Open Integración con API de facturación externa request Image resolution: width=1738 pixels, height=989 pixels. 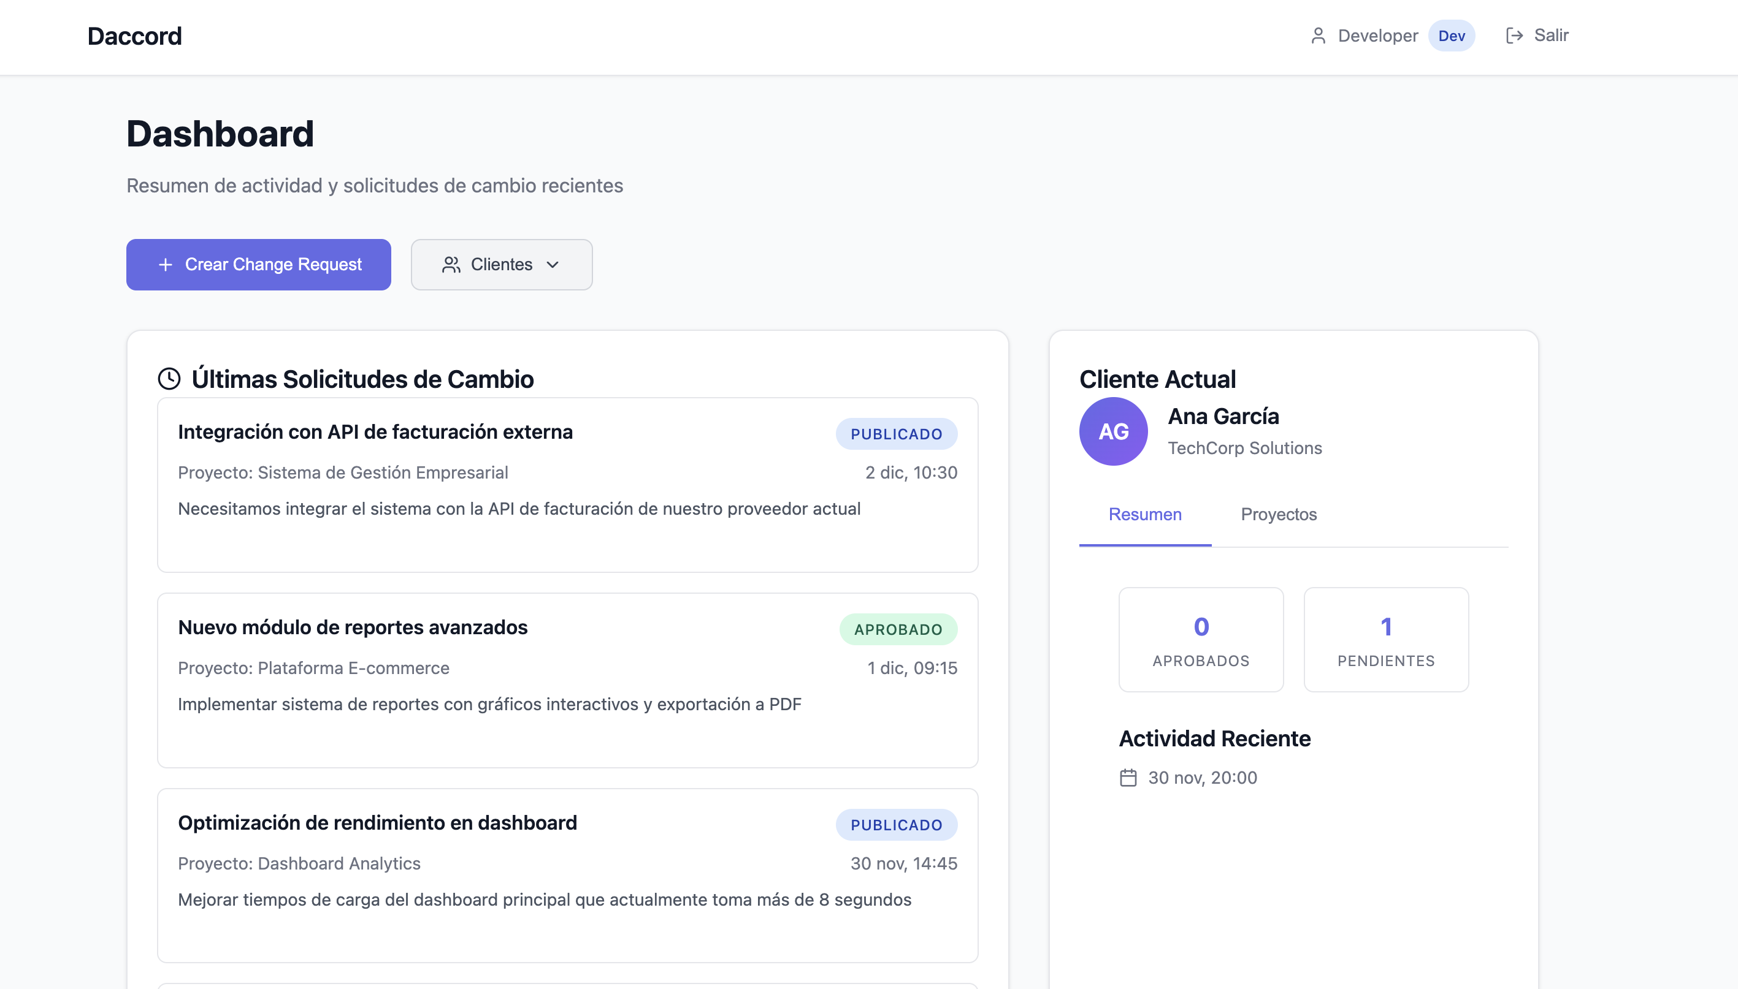pyautogui.click(x=375, y=432)
